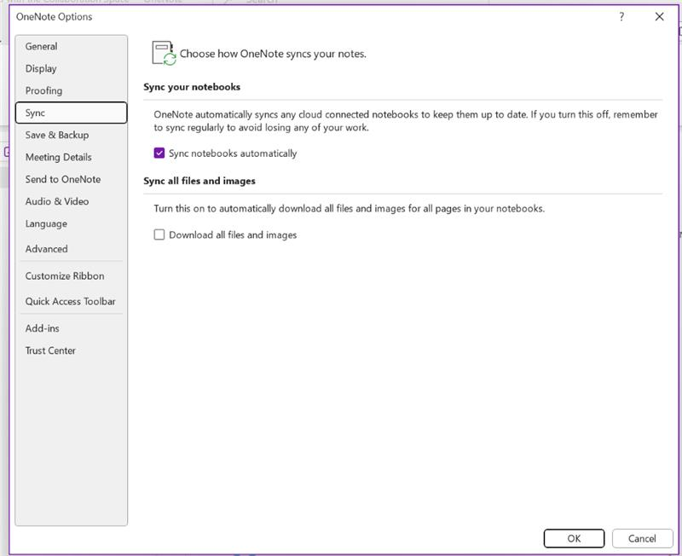Open Trust Center options
The width and height of the screenshot is (682, 556).
(x=72, y=350)
